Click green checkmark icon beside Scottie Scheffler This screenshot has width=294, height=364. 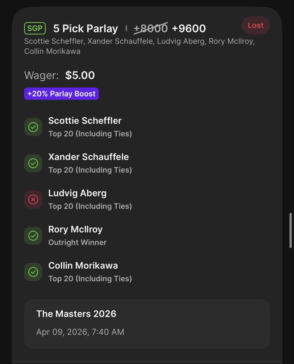pos(33,127)
